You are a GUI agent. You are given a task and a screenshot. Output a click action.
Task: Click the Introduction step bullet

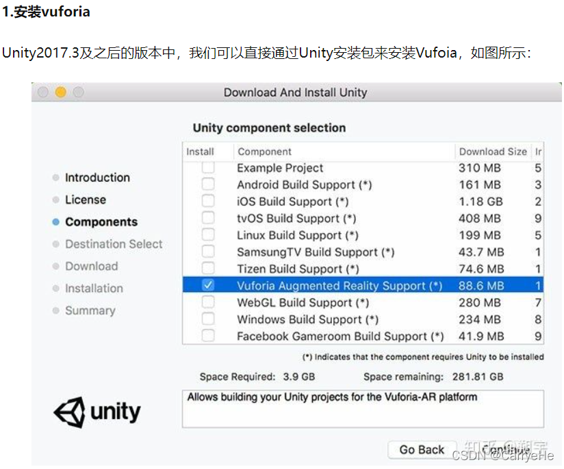coord(55,178)
